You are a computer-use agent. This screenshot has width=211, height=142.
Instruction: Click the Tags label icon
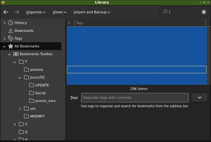point(10,38)
